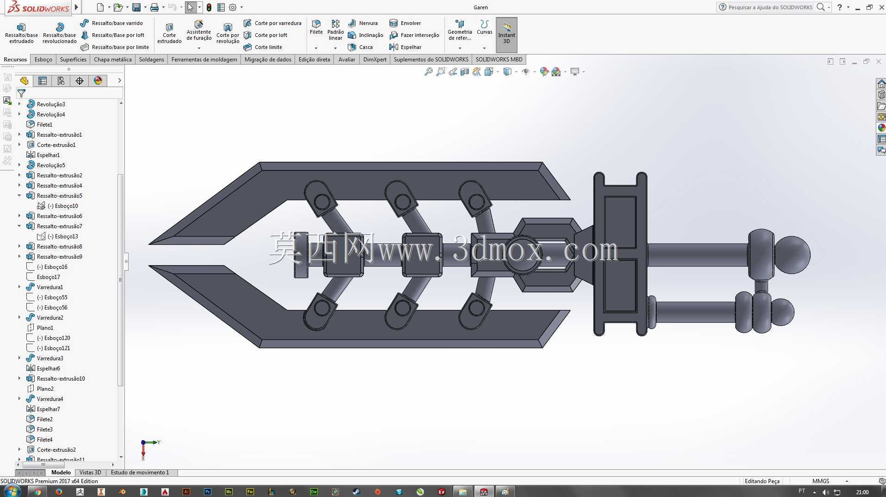This screenshot has height=497, width=886.
Task: Start a Corte extrudado feature
Action: click(169, 32)
